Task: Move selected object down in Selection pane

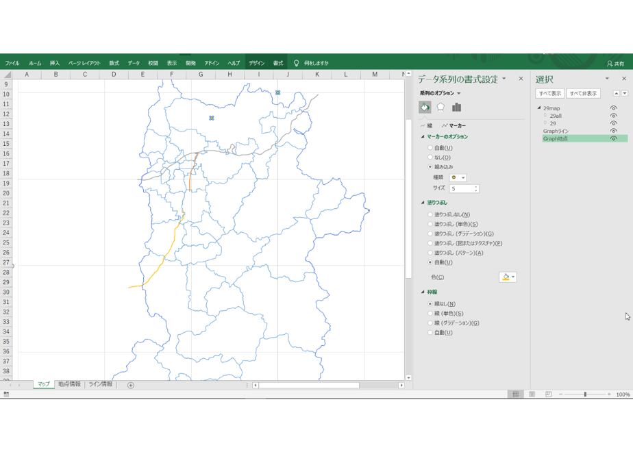Action: tap(625, 94)
